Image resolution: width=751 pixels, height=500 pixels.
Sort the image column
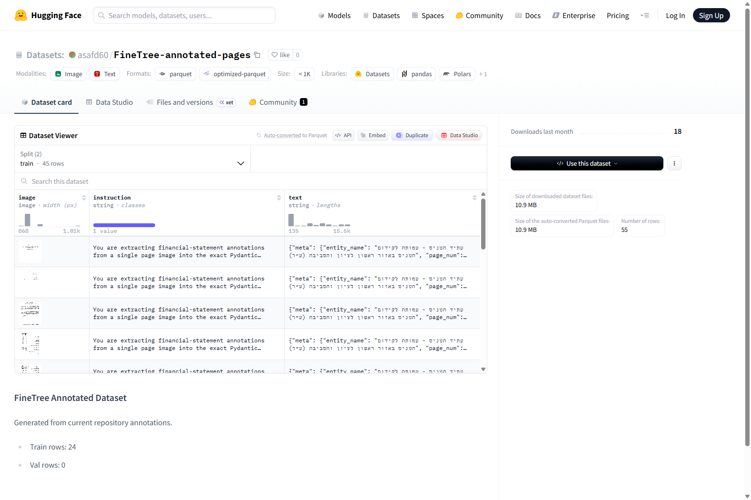(84, 198)
